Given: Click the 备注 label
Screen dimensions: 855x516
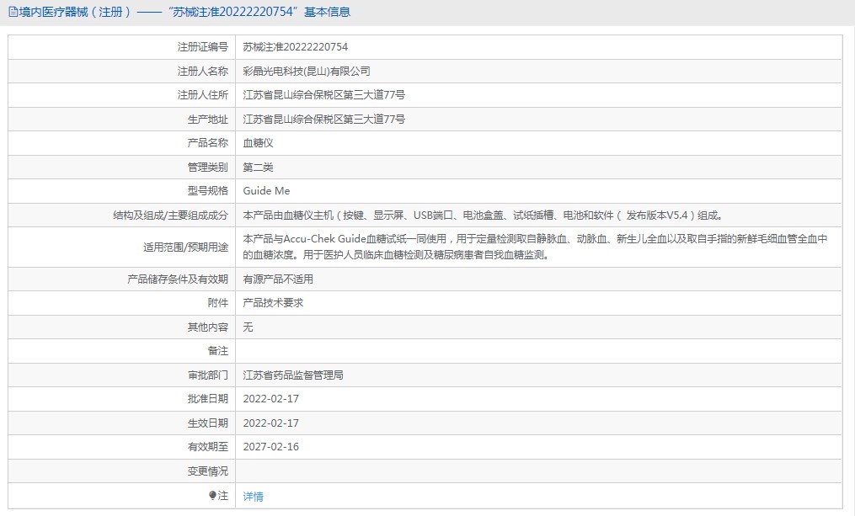Looking at the screenshot, I should (218, 351).
